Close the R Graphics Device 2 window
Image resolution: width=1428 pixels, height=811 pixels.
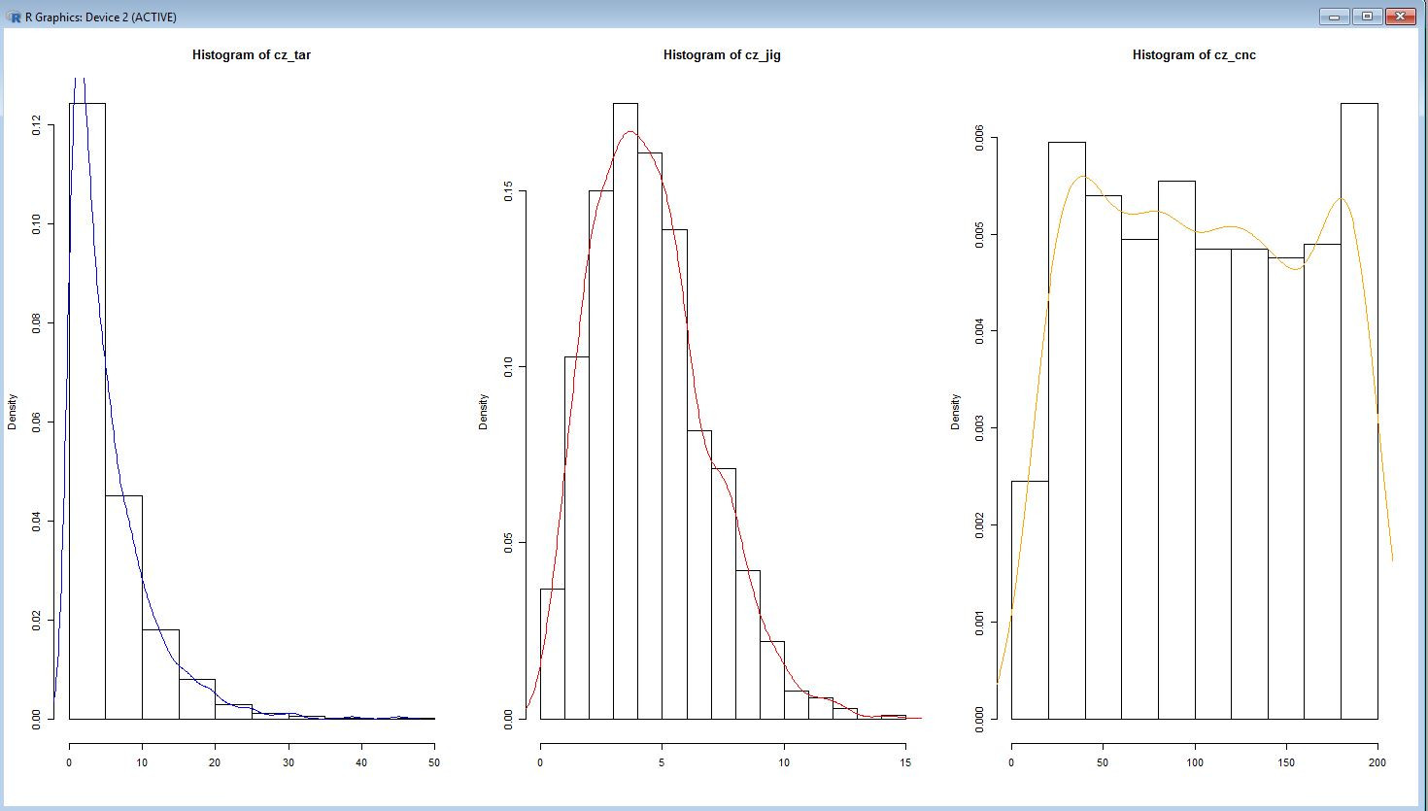pos(1400,17)
